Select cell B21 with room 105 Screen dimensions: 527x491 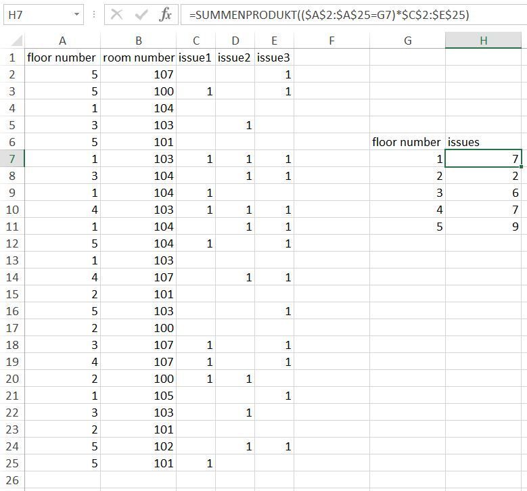click(x=139, y=396)
